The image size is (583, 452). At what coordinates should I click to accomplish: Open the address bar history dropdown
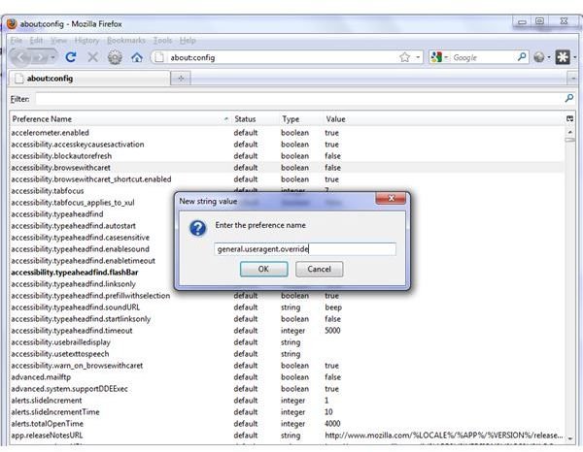(x=418, y=57)
